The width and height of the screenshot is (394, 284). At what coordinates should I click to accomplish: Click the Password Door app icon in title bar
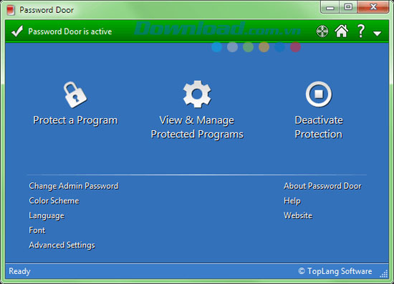coord(11,10)
